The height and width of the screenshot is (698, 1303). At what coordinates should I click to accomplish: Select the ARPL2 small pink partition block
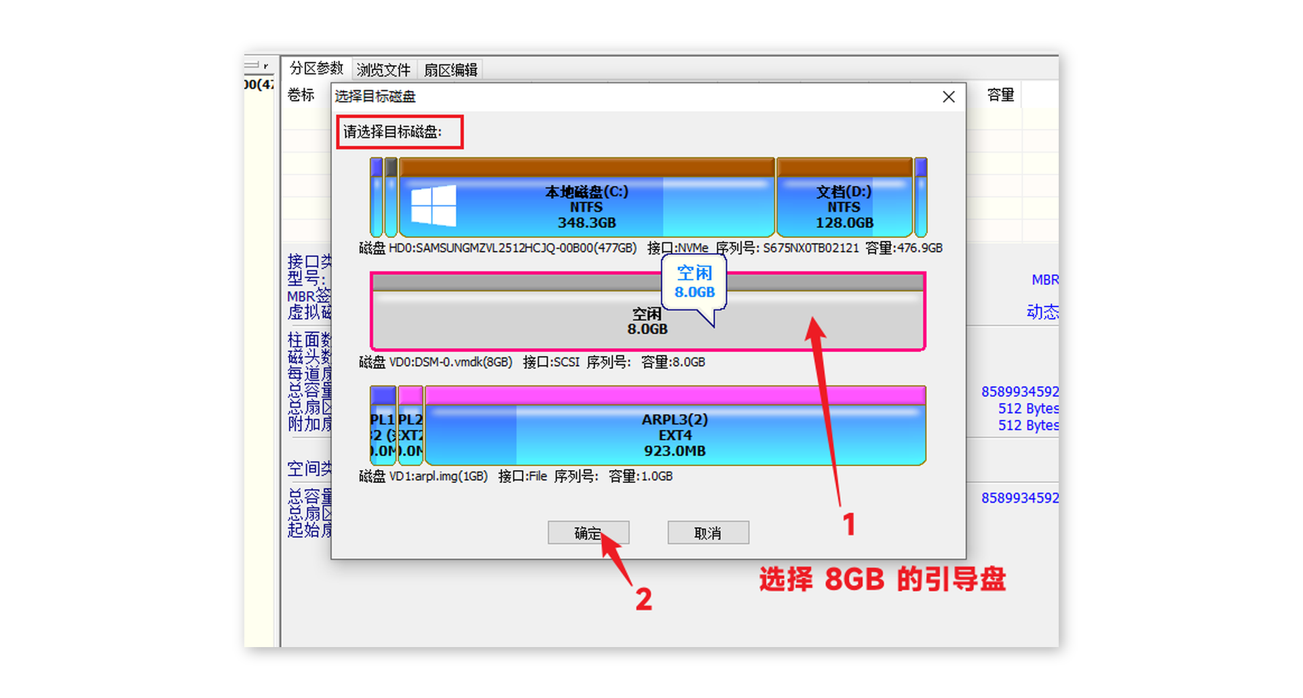coord(411,425)
